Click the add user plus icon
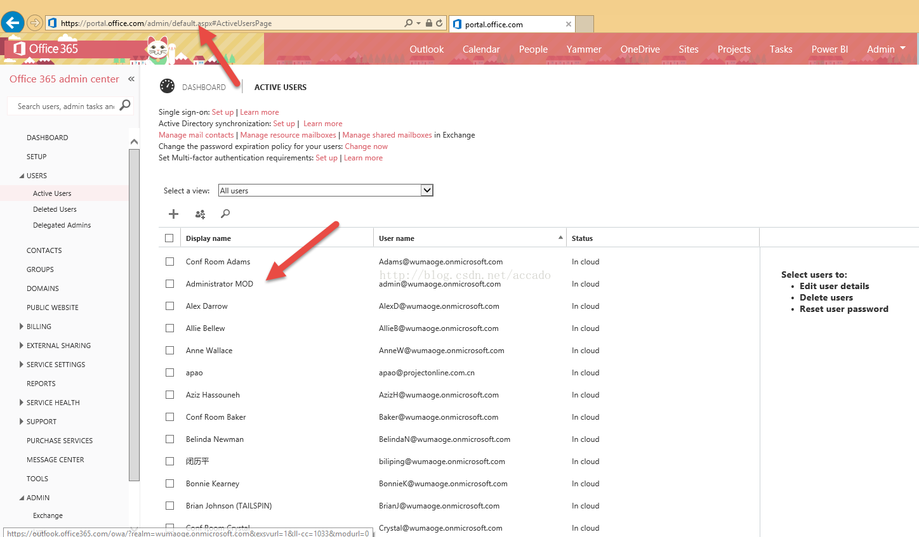Screen dimensions: 919x537 click(x=173, y=214)
